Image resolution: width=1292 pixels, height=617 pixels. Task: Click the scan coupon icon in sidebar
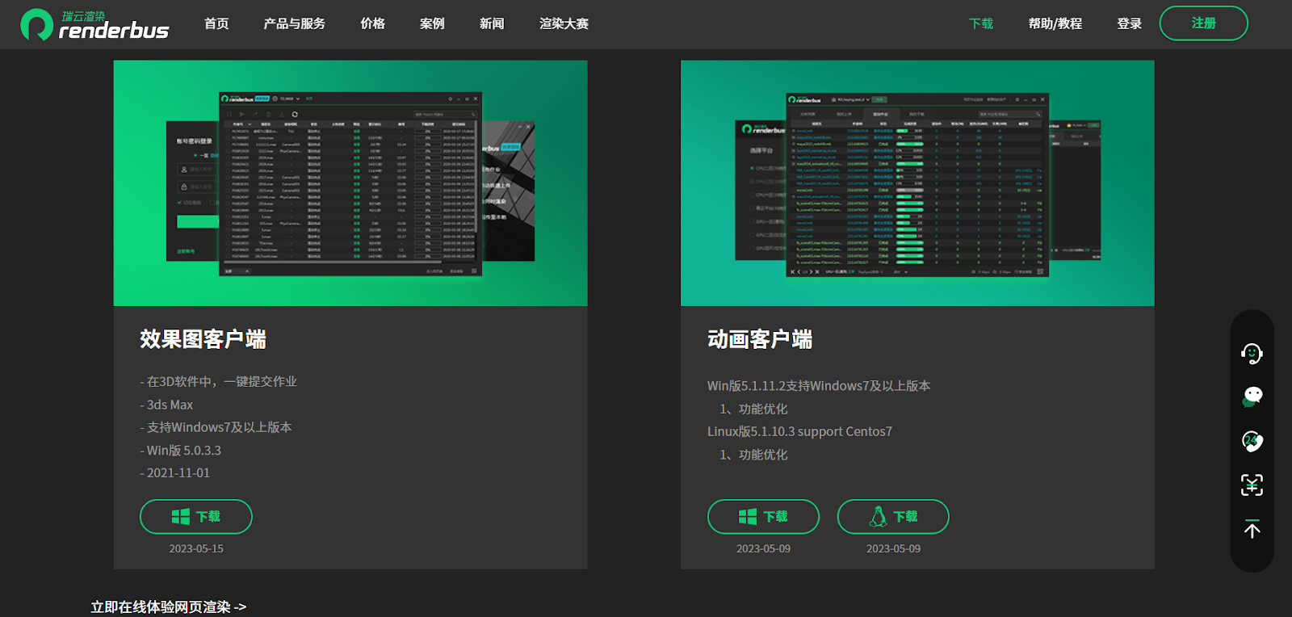[x=1252, y=485]
